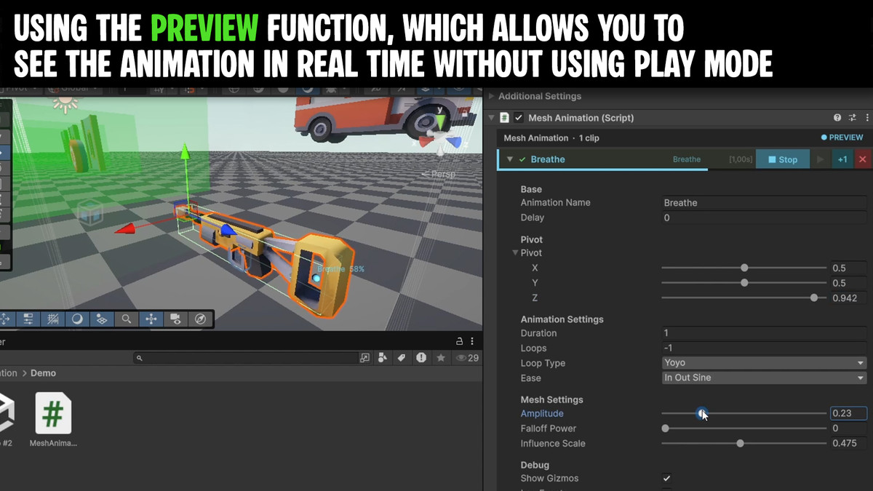Click the Pivot X slider handle
Viewport: 873px width, 491px height.
pyautogui.click(x=744, y=268)
